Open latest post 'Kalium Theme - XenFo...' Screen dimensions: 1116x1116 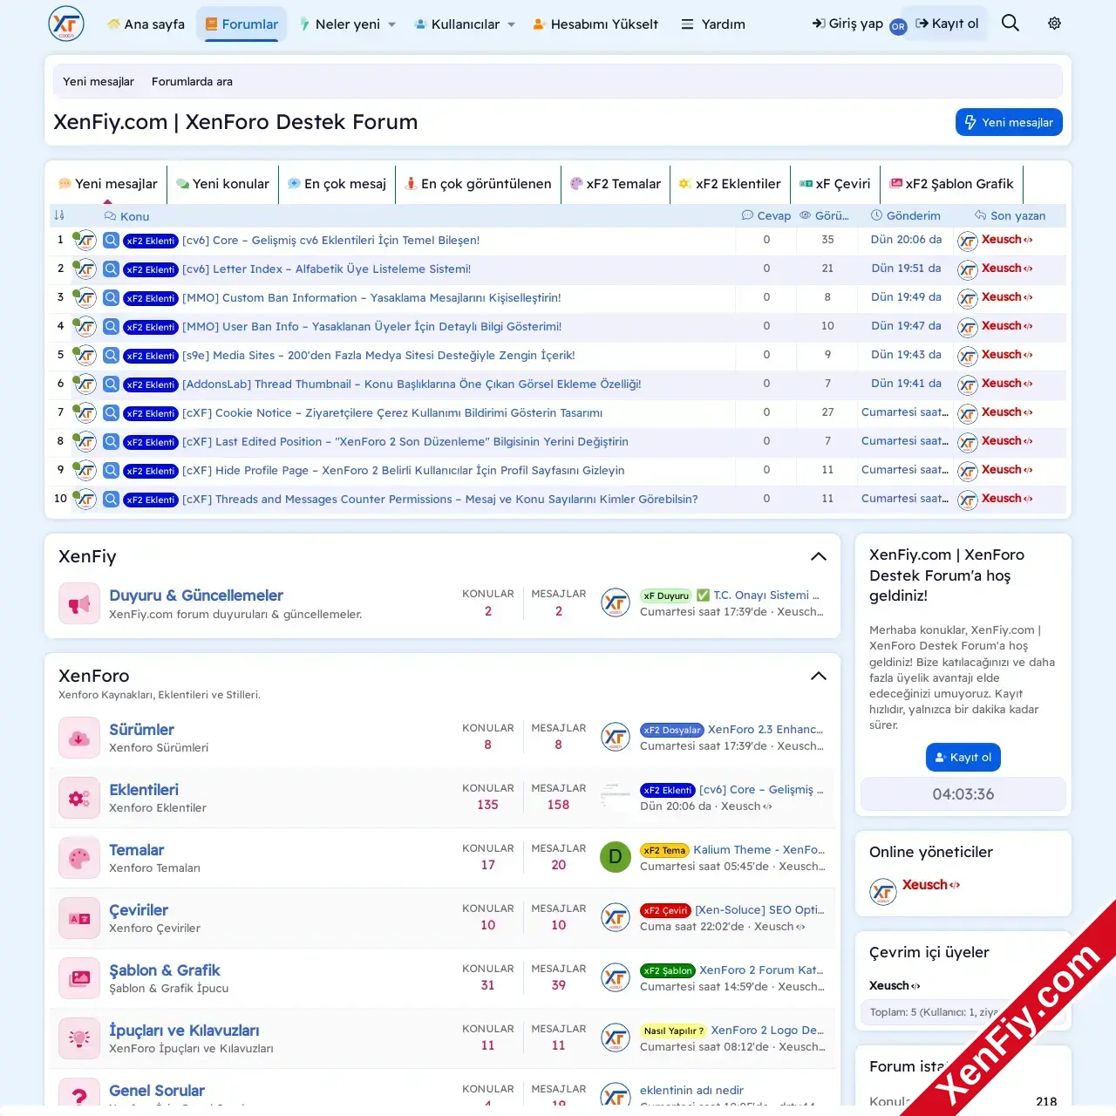pos(759,849)
